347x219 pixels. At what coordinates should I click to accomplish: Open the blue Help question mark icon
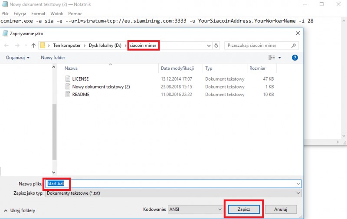click(x=295, y=57)
